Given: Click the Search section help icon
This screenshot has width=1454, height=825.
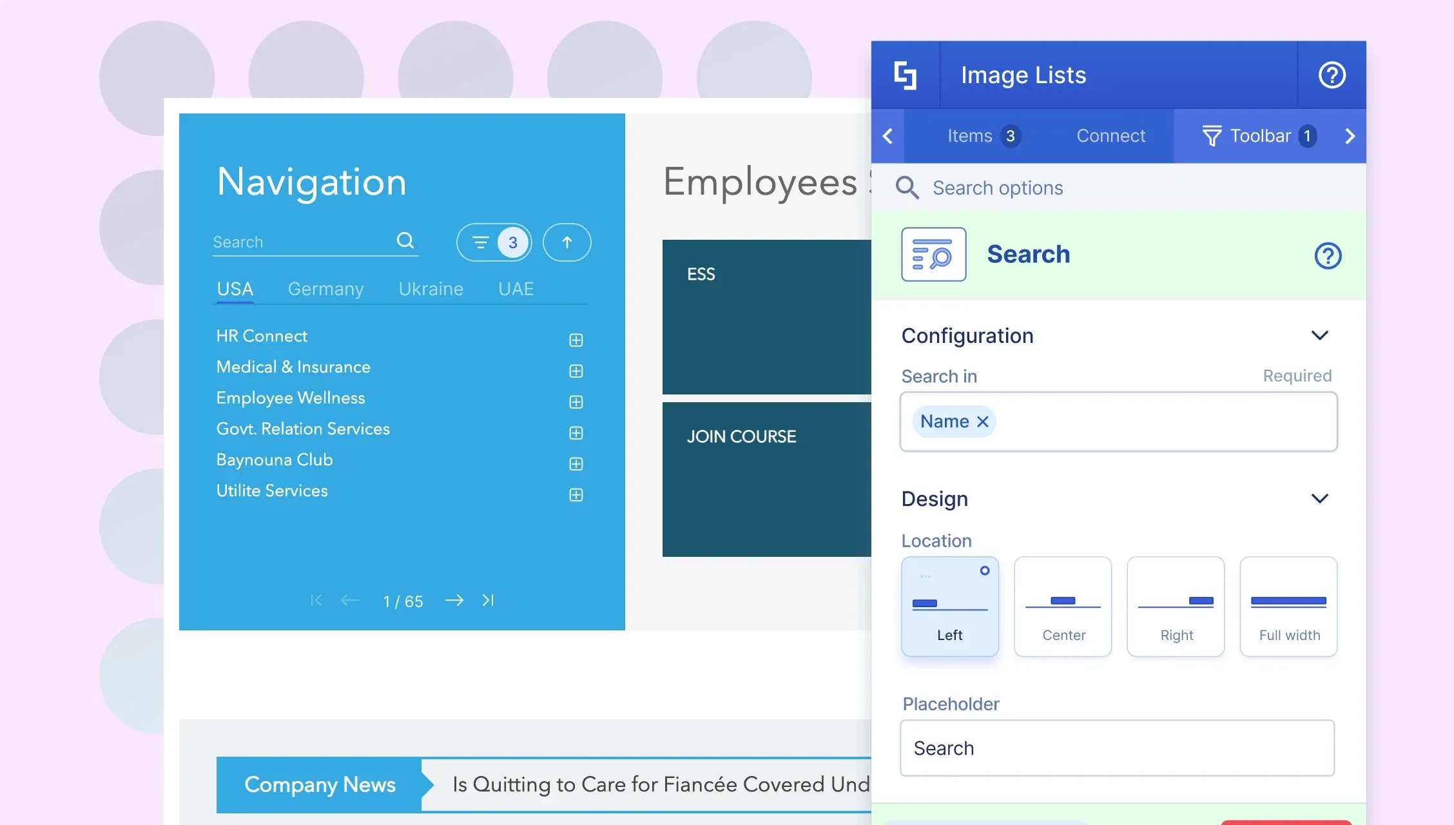Looking at the screenshot, I should 1328,255.
